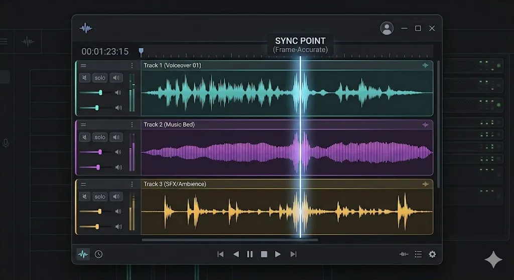Screen dimensions: 514x280
Task: Click the drag handle lines on Track 2
Action: click(83, 125)
